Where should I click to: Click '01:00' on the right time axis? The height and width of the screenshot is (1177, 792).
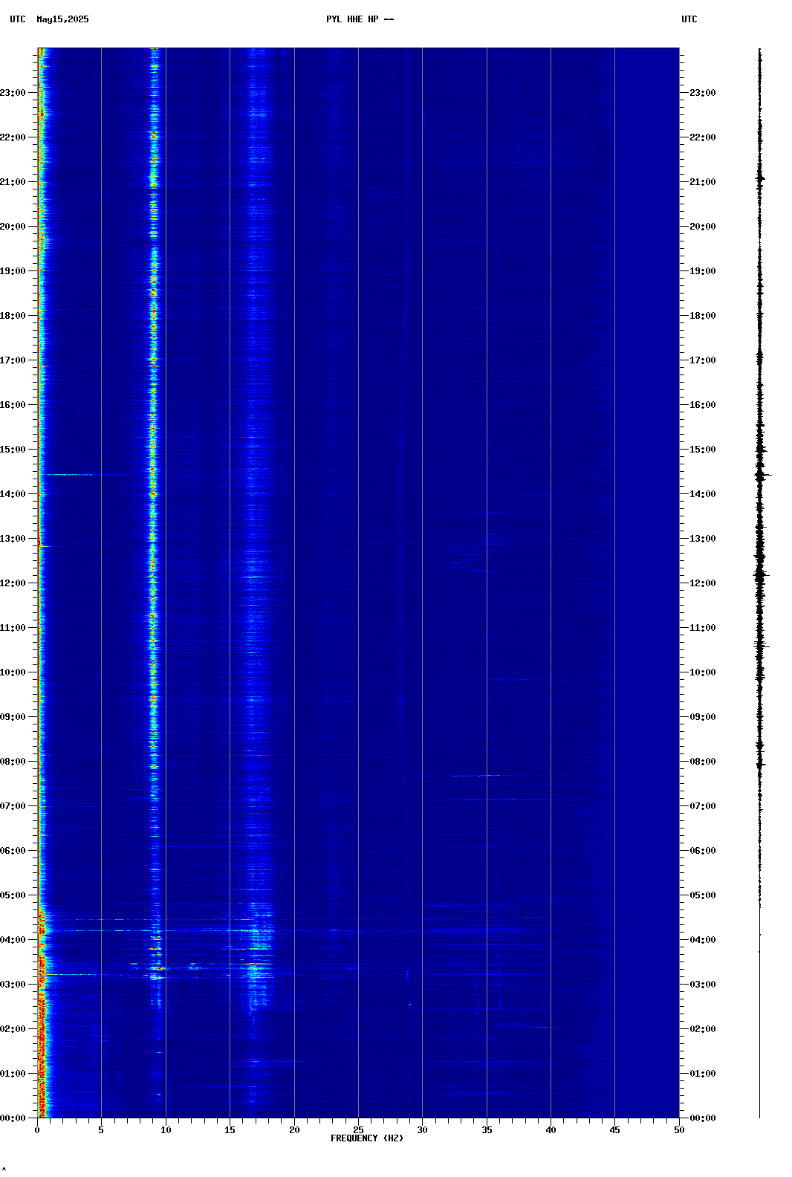tap(703, 1074)
